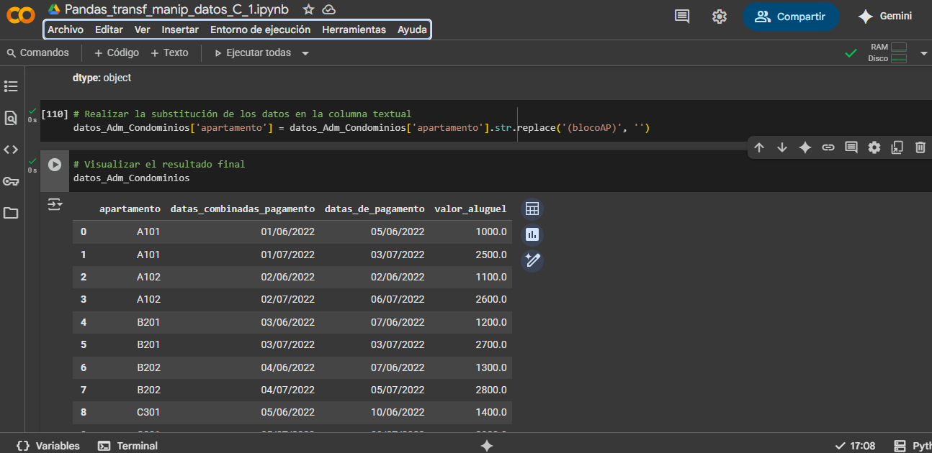Click the datas_combinadas_pagamento column header
The width and height of the screenshot is (932, 453).
coord(242,209)
